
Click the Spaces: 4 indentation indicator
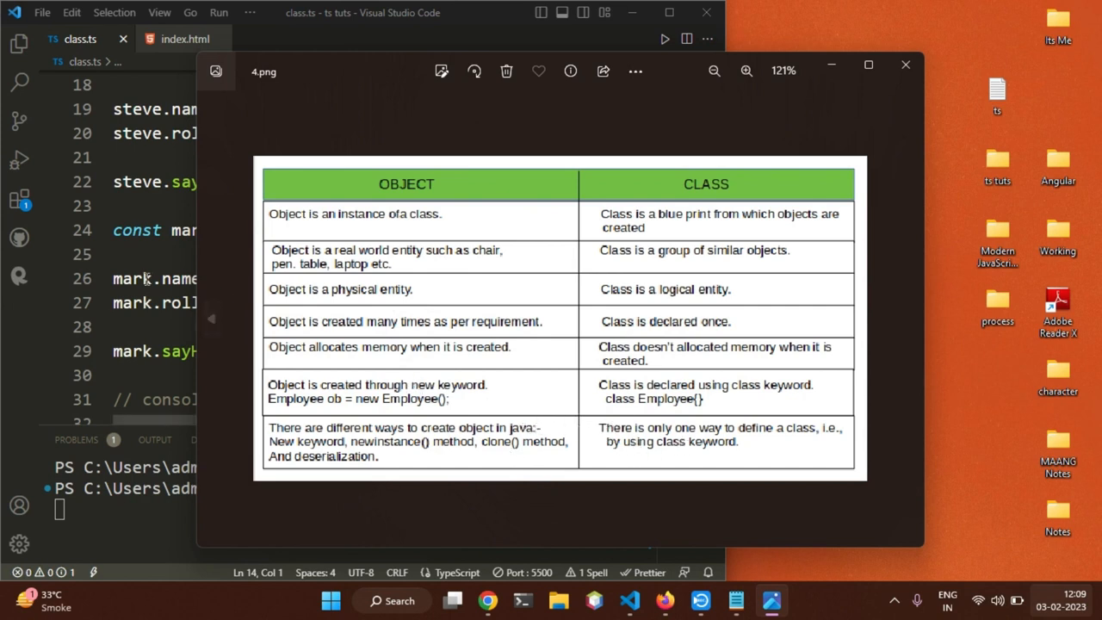click(315, 573)
